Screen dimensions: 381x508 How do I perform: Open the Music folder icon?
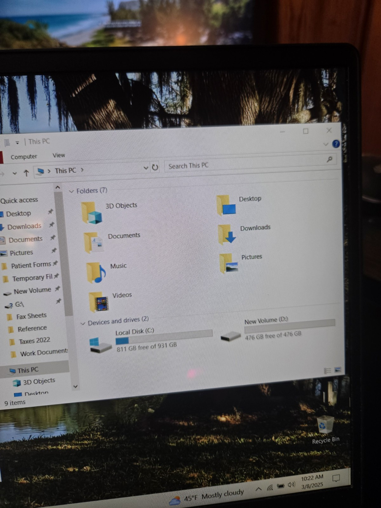pos(96,273)
